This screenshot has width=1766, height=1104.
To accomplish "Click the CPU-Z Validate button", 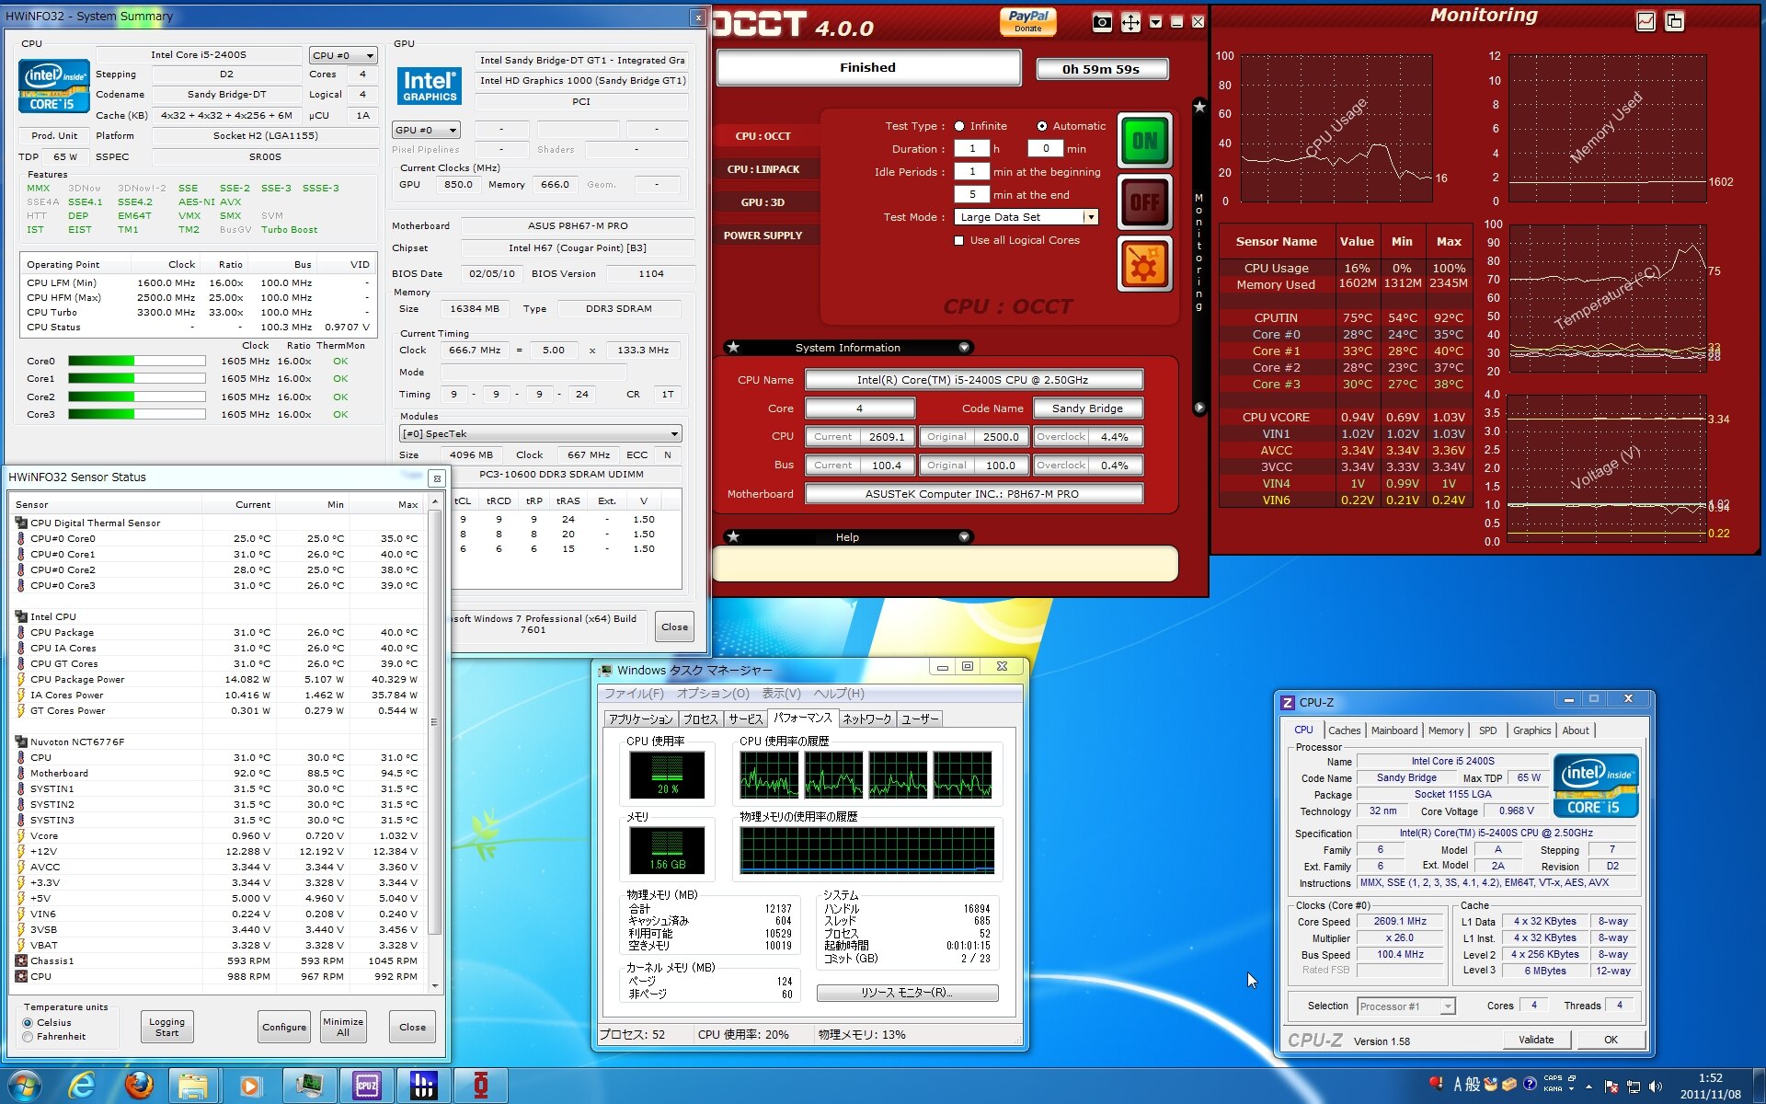I will point(1535,1040).
